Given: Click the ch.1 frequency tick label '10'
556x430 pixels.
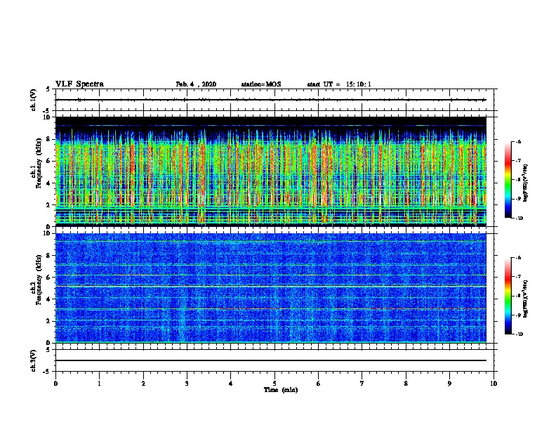Looking at the screenshot, I should pos(46,117).
